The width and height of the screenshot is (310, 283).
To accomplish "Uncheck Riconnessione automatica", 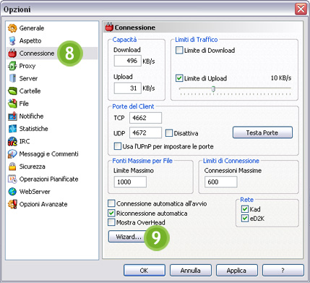I will pos(111,214).
